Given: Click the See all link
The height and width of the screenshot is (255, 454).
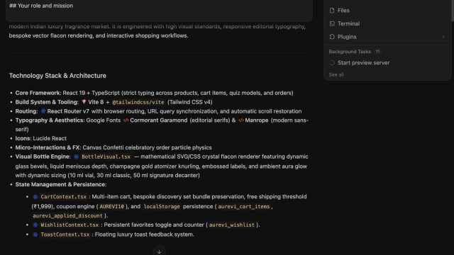Looking at the screenshot, I should point(336,74).
